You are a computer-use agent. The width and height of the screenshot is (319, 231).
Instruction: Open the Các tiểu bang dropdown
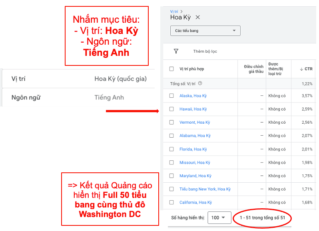[x=205, y=31]
